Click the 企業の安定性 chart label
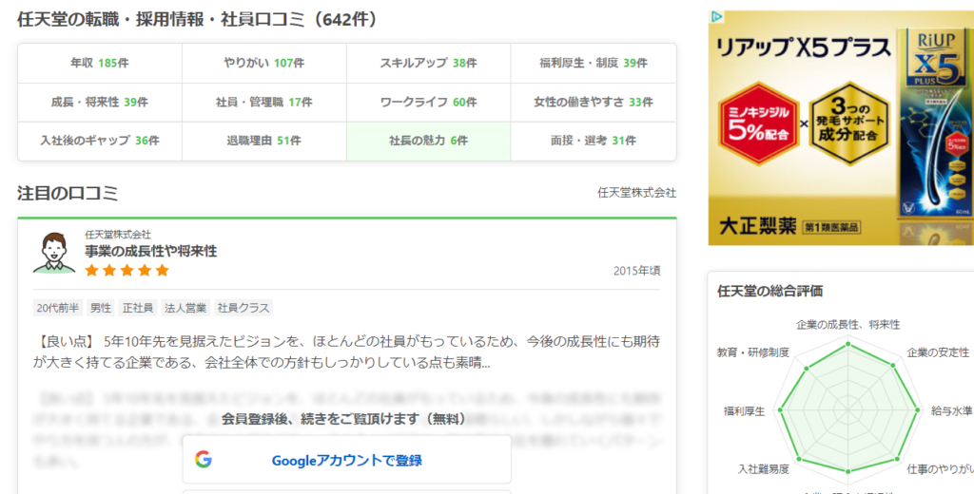 click(x=938, y=352)
